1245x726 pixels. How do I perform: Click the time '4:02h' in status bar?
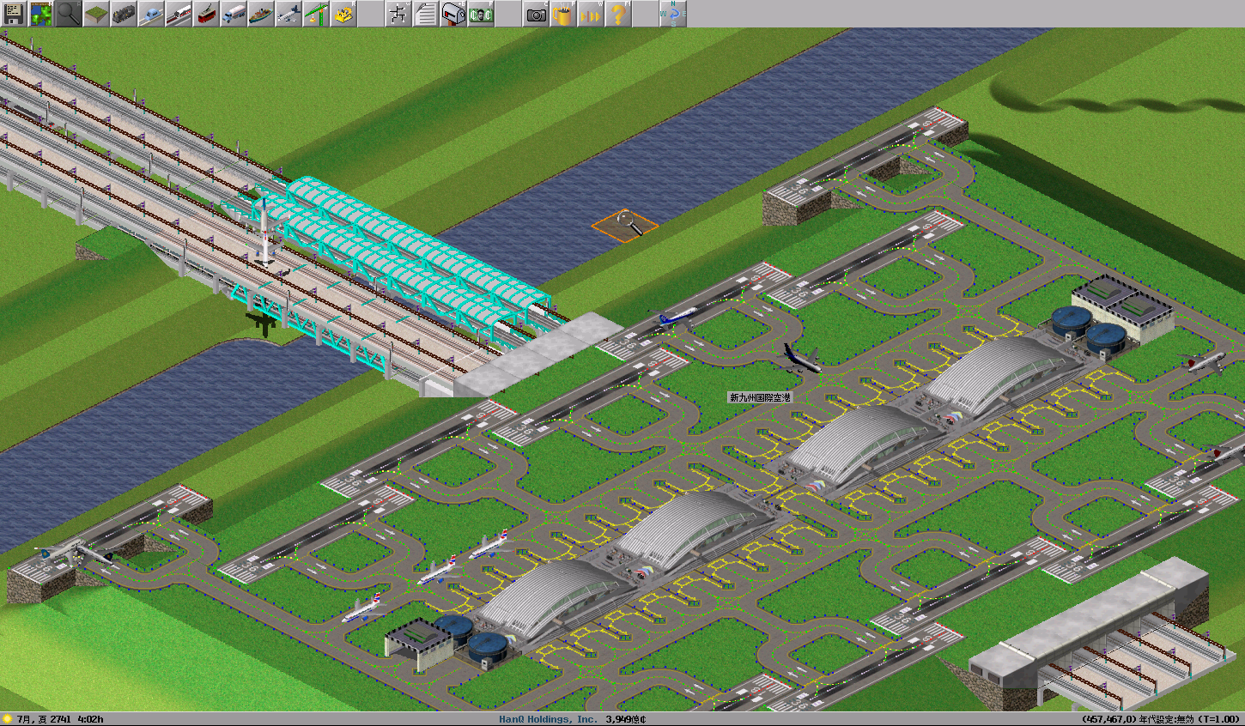click(90, 719)
